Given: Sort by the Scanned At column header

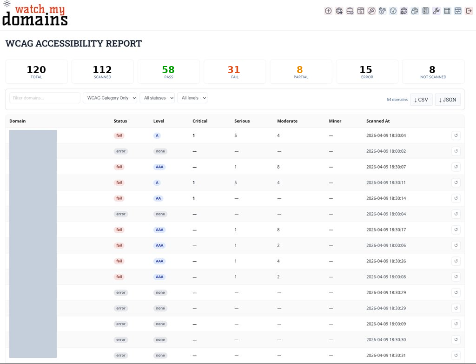Looking at the screenshot, I should coord(378,121).
